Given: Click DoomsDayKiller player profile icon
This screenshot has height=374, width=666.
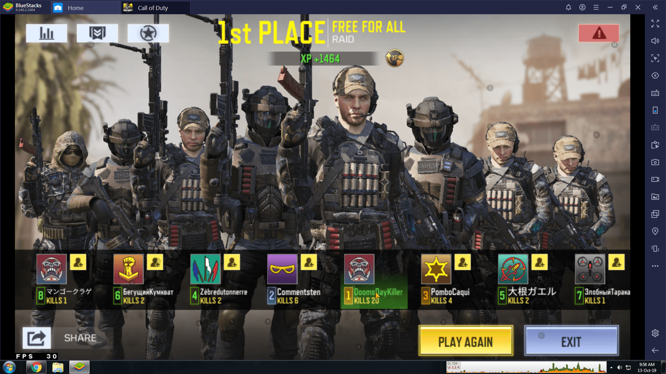Looking at the screenshot, I should [359, 269].
